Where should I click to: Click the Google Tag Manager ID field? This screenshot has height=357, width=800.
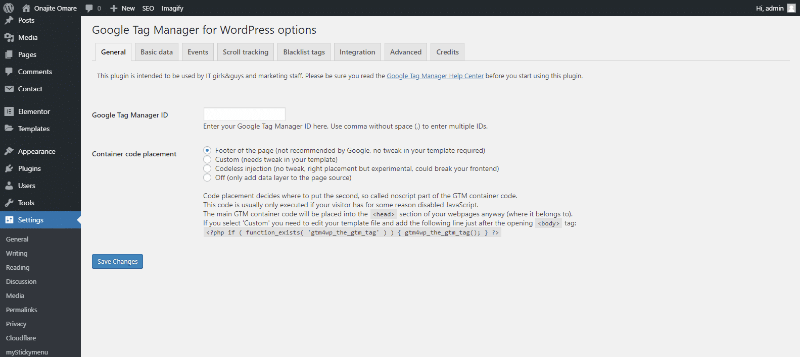point(244,114)
